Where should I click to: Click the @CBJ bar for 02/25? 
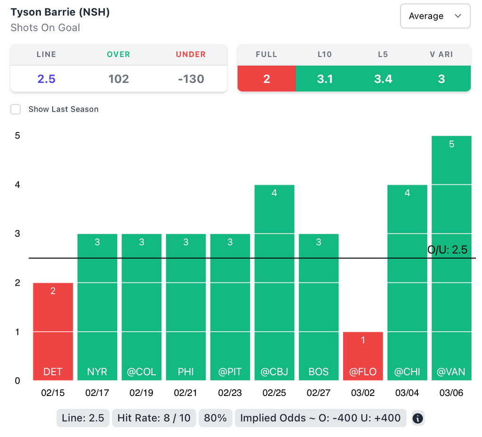point(274,282)
